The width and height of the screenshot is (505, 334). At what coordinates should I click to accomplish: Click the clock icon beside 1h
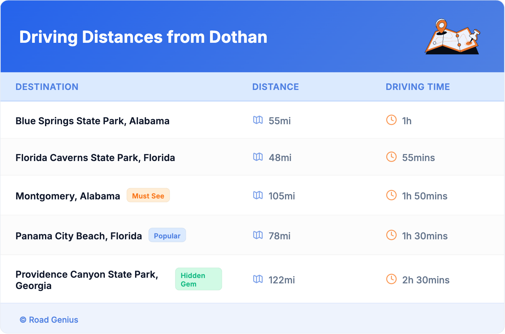(x=391, y=120)
